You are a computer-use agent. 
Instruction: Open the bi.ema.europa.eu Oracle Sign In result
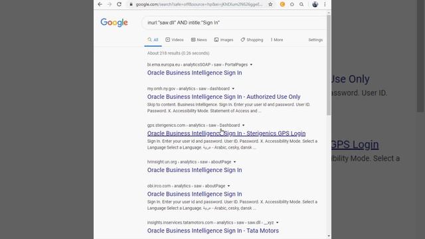click(195, 73)
